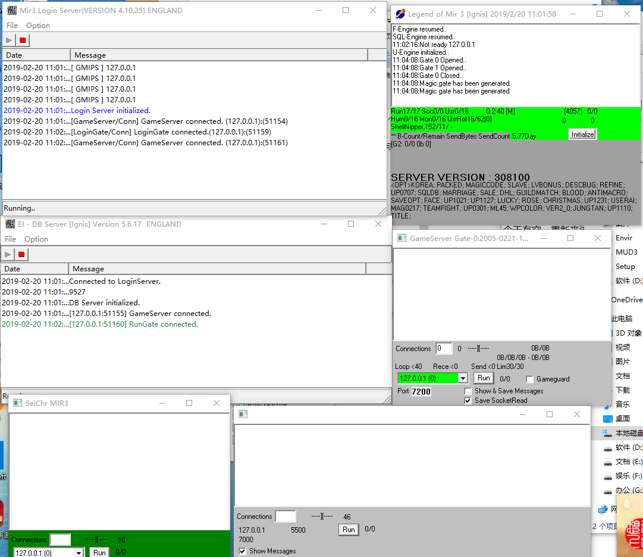Click "U-Engine initialized.." line in Legend of Mir 3

click(x=421, y=52)
